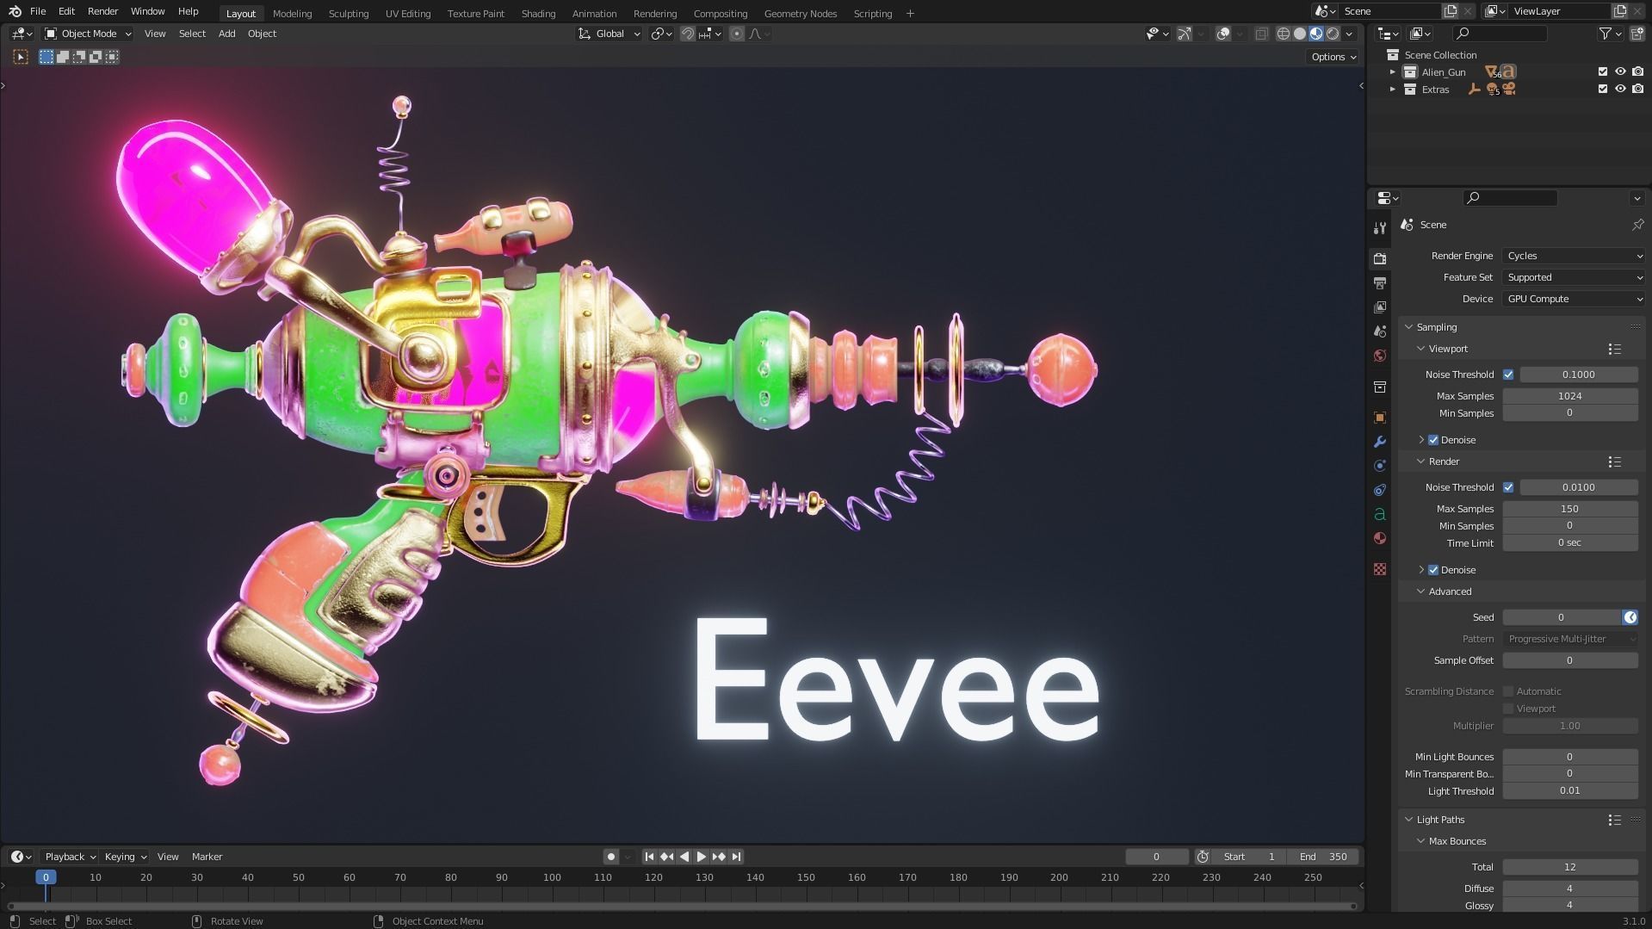Collapse the Advanced subpanel

tap(1450, 591)
